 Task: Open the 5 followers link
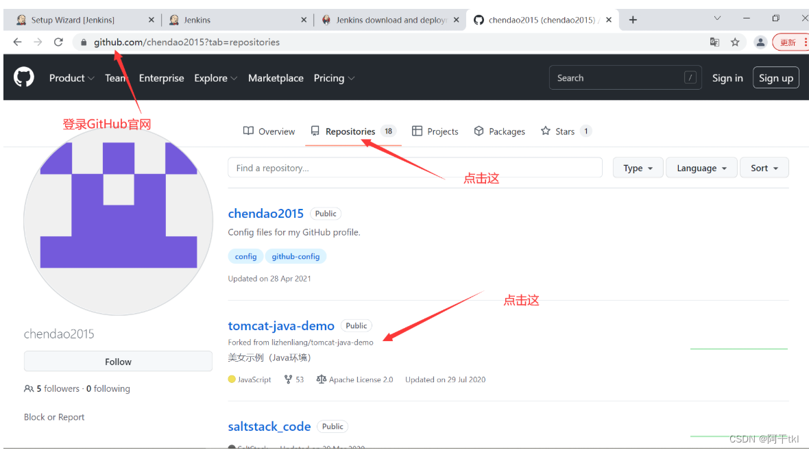click(58, 388)
